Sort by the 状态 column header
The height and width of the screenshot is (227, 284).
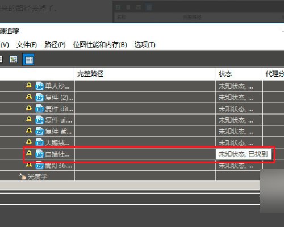[x=239, y=74]
